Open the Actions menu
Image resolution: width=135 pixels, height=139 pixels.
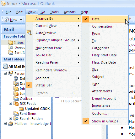pos(70,12)
